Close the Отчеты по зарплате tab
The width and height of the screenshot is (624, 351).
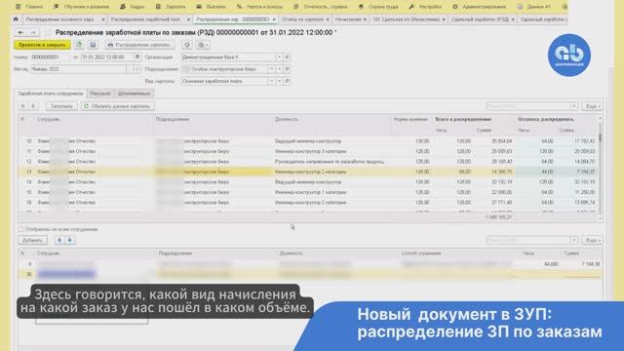328,19
